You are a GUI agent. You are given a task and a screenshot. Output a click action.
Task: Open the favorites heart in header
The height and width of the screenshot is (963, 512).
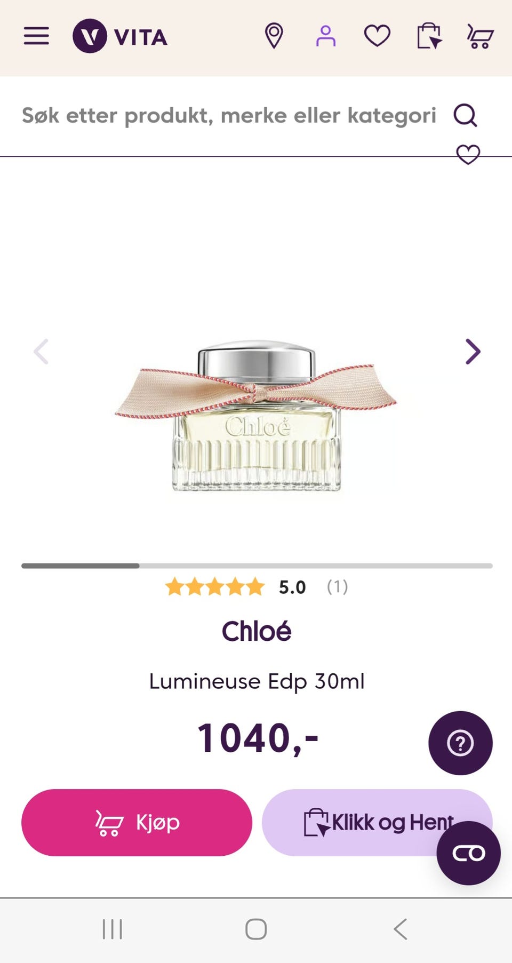[x=377, y=36]
